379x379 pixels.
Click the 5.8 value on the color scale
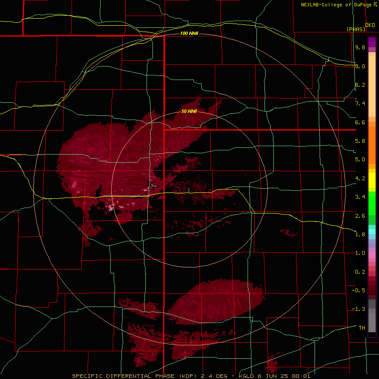coord(360,141)
